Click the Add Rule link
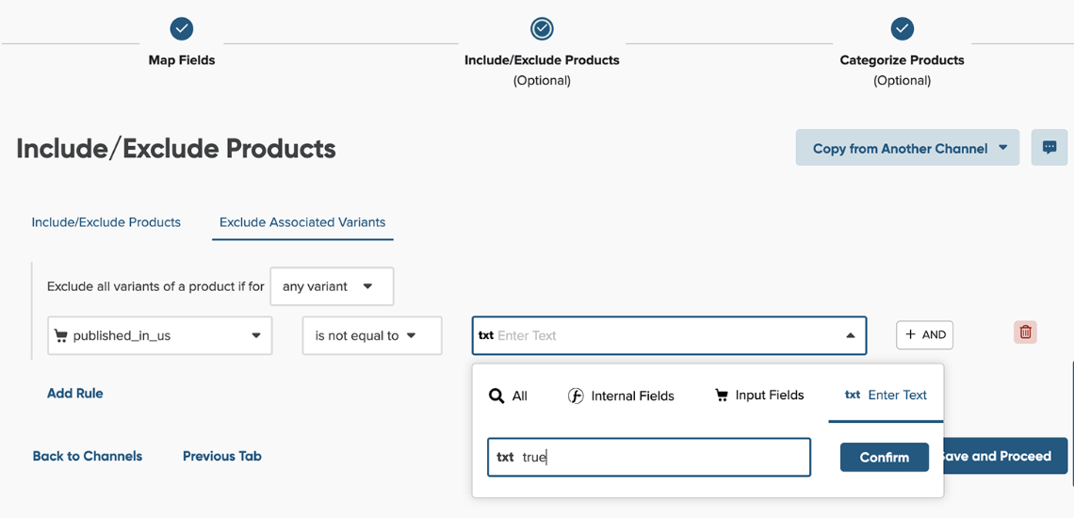The width and height of the screenshot is (1074, 518). tap(75, 394)
